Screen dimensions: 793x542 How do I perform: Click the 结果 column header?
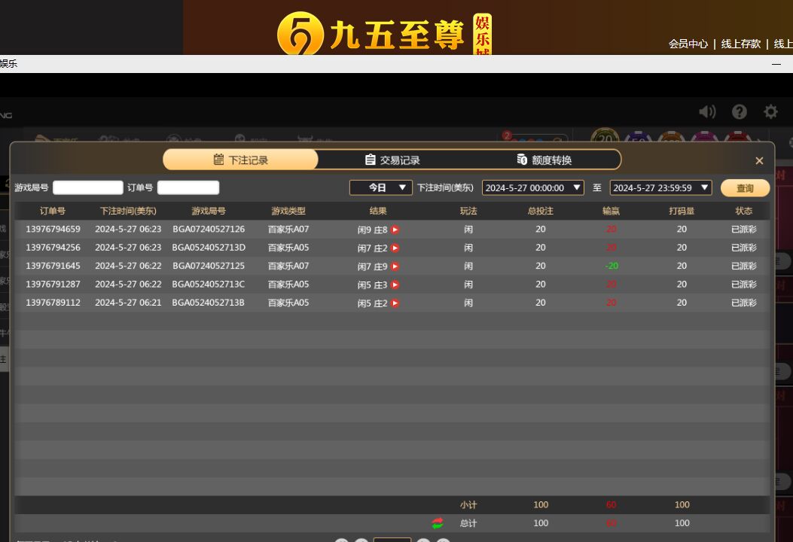click(x=378, y=211)
